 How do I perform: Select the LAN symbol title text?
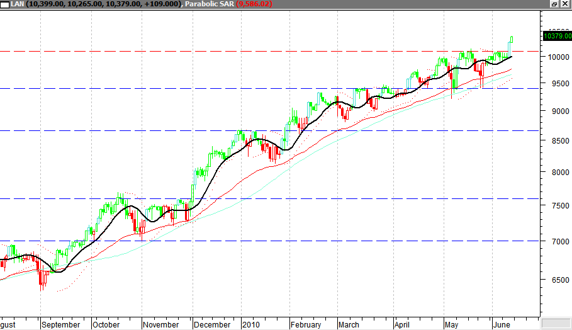click(16, 4)
